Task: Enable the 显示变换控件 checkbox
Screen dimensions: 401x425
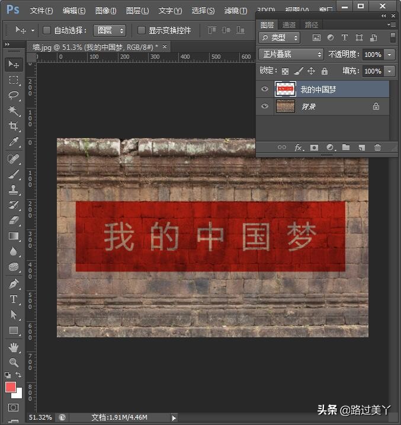Action: pyautogui.click(x=141, y=30)
